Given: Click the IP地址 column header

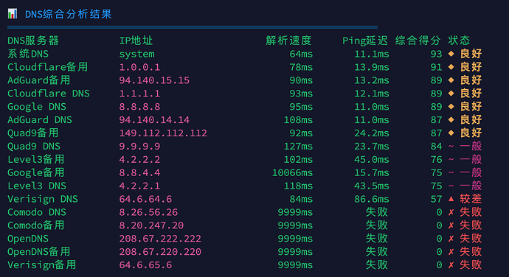Looking at the screenshot, I should [x=136, y=41].
